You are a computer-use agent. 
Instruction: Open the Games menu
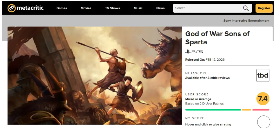click(62, 8)
